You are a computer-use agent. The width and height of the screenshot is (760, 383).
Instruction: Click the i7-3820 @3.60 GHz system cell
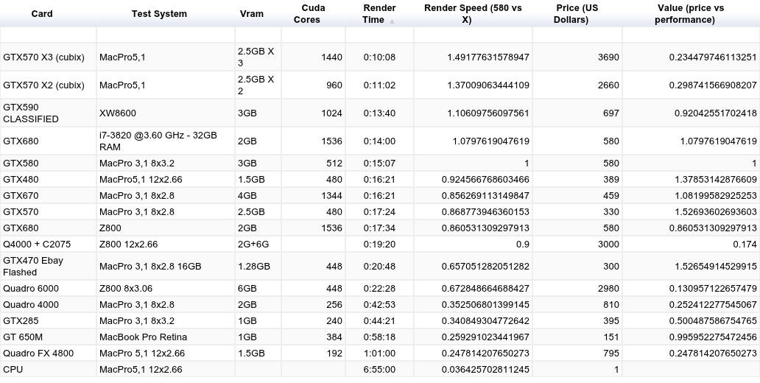pyautogui.click(x=166, y=141)
